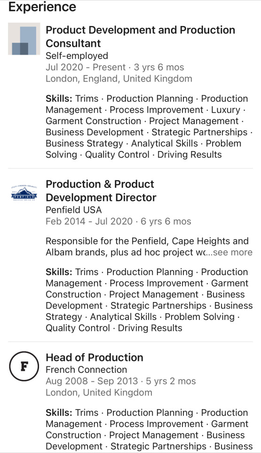Expand description with the see more link
The width and height of the screenshot is (261, 453).
click(x=233, y=252)
